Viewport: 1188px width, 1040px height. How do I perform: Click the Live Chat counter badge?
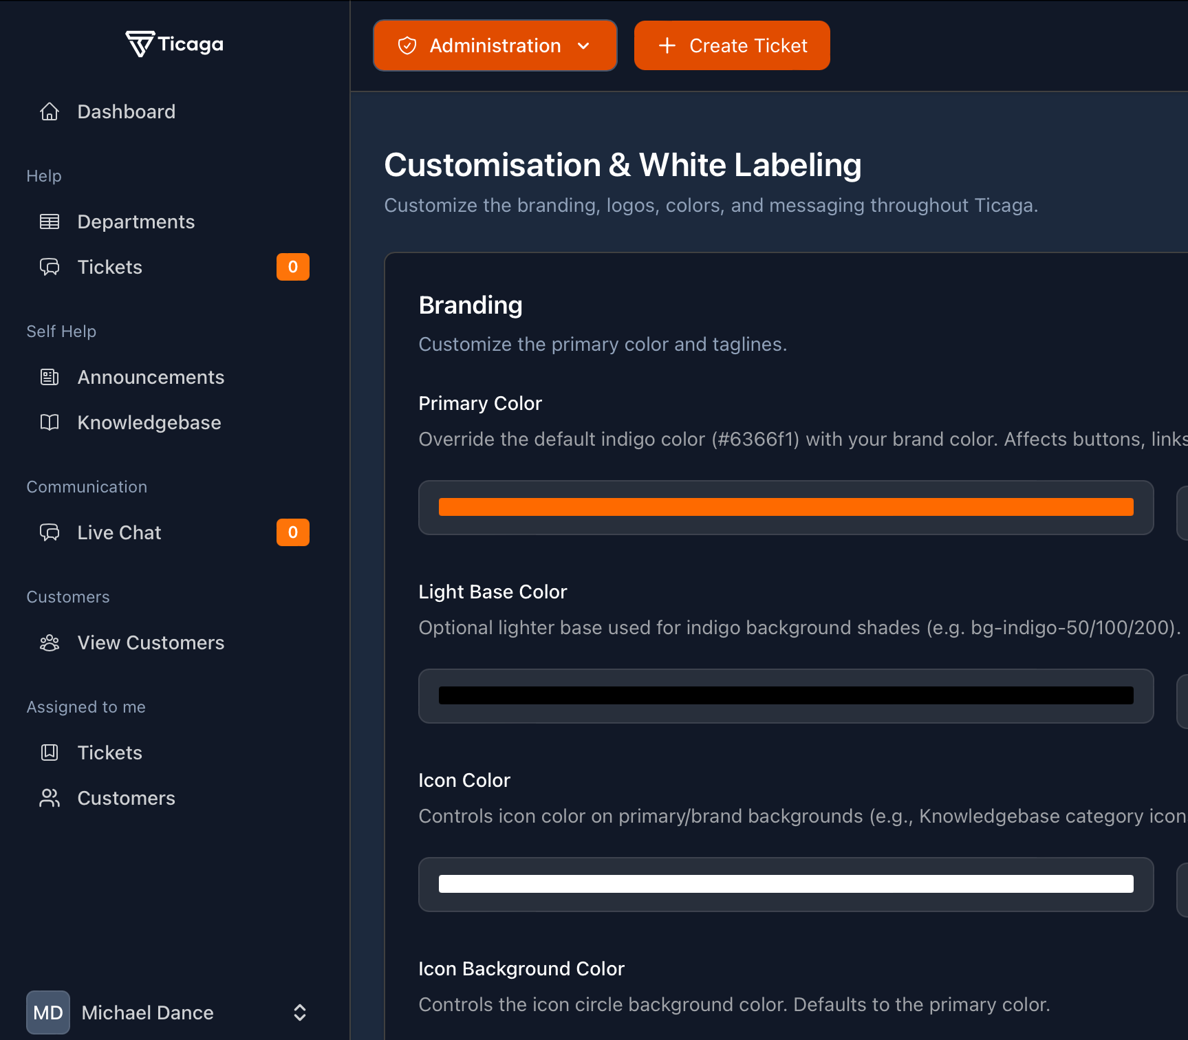(x=292, y=532)
